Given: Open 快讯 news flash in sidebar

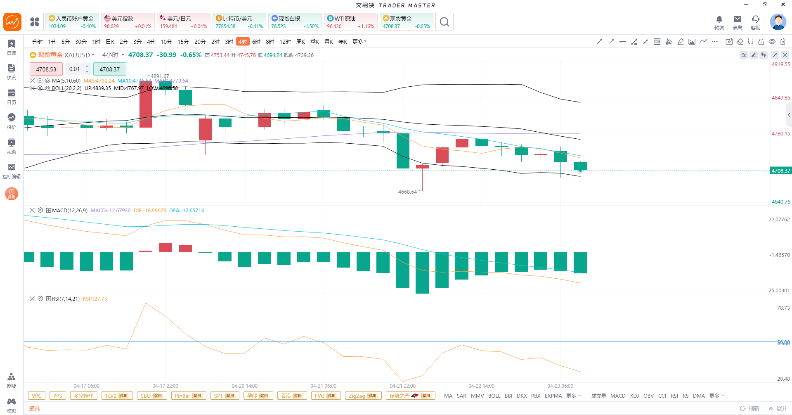Looking at the screenshot, I should tap(12, 72).
